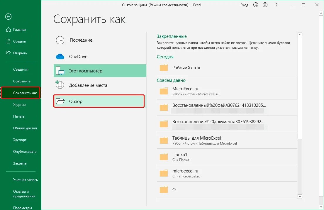Open Отзывы и предложения

click(24, 194)
